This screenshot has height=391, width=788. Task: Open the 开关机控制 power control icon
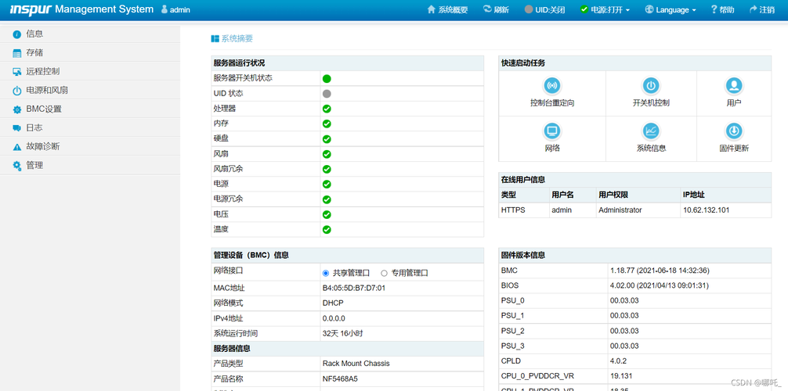click(x=650, y=85)
